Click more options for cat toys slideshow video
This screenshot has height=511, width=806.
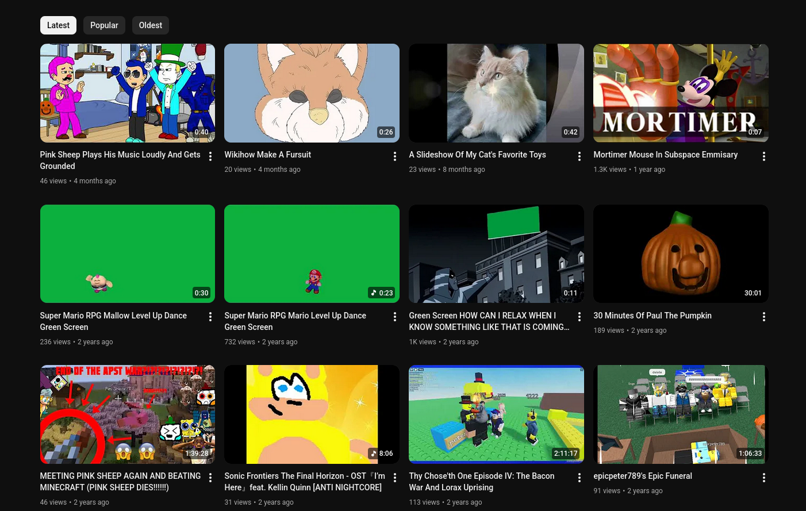(579, 156)
